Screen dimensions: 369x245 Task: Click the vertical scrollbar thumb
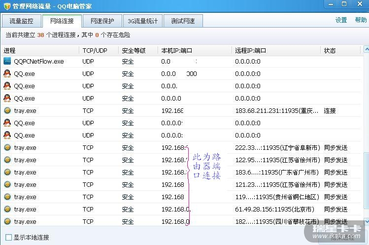click(x=367, y=180)
